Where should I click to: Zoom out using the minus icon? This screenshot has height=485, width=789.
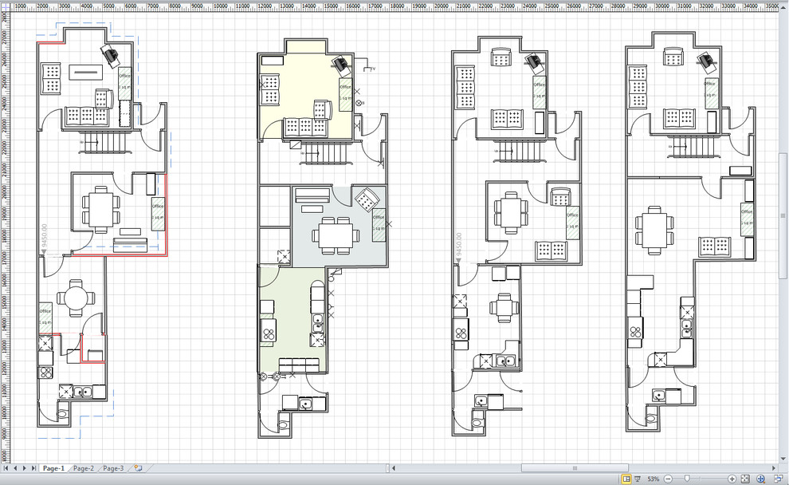(668, 478)
